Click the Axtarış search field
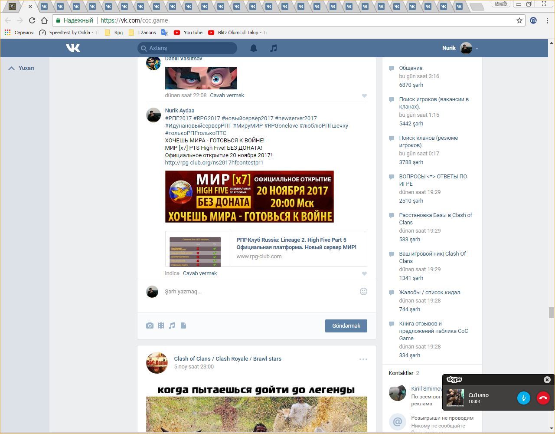The image size is (555, 434). point(187,48)
